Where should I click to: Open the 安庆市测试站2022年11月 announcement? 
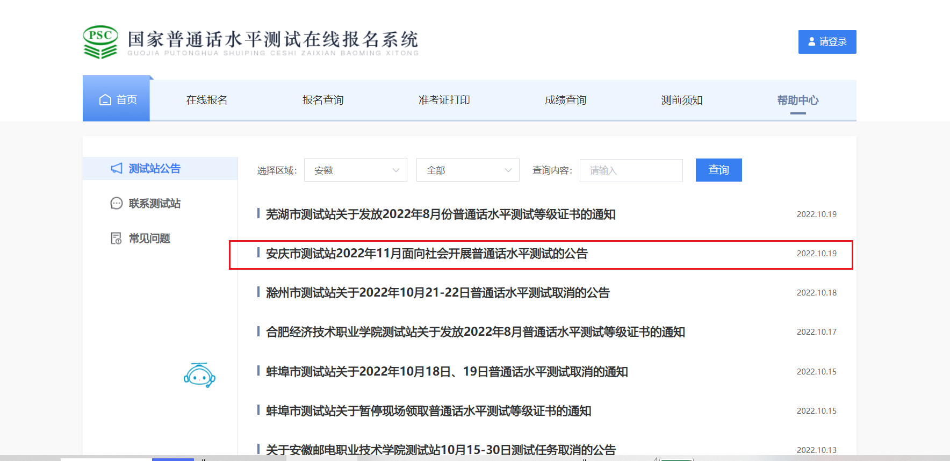click(427, 254)
